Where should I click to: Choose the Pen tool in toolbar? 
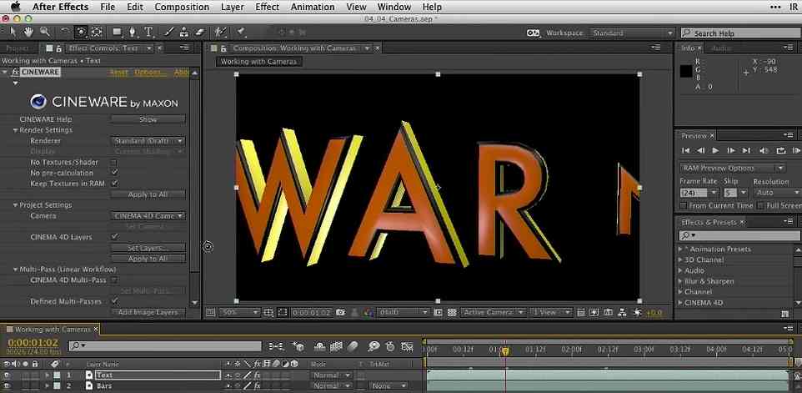(133, 33)
